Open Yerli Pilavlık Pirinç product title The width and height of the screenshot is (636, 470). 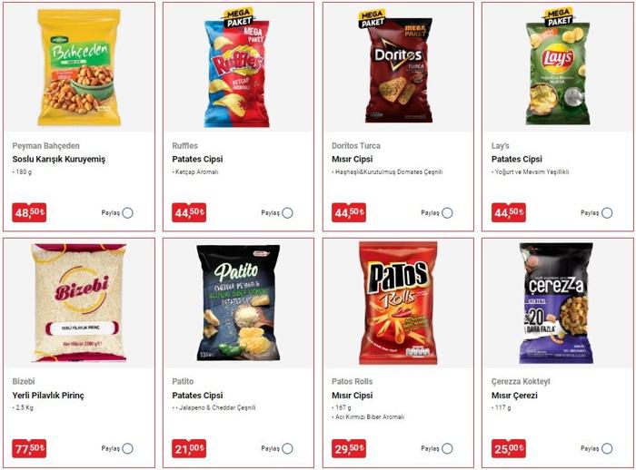point(48,396)
